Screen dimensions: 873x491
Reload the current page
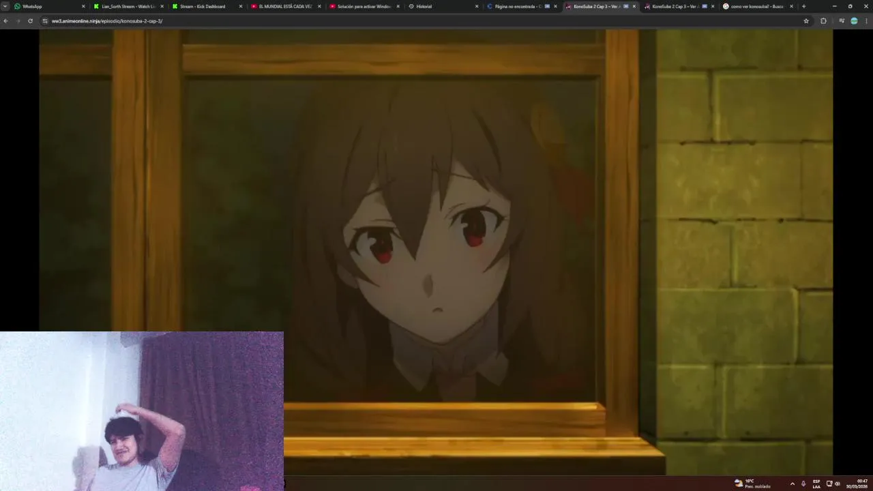point(30,21)
